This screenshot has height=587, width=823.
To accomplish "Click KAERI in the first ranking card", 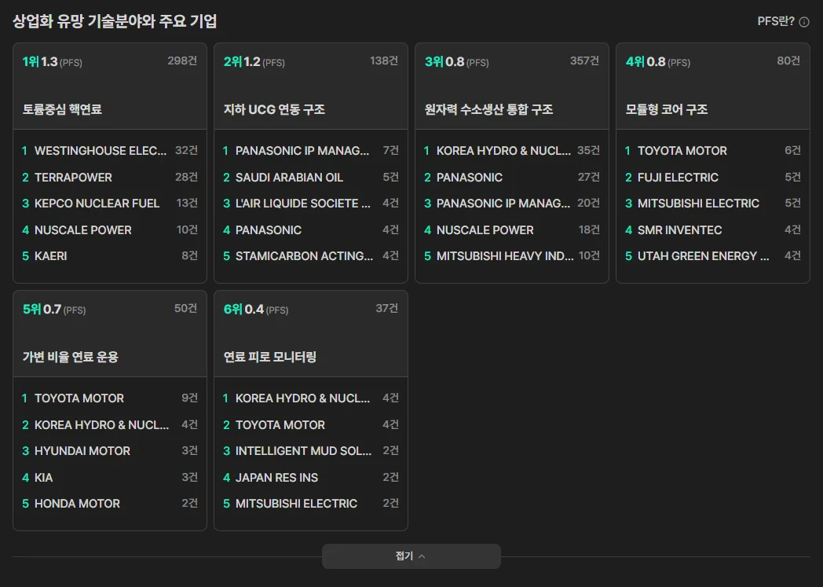I will [50, 255].
